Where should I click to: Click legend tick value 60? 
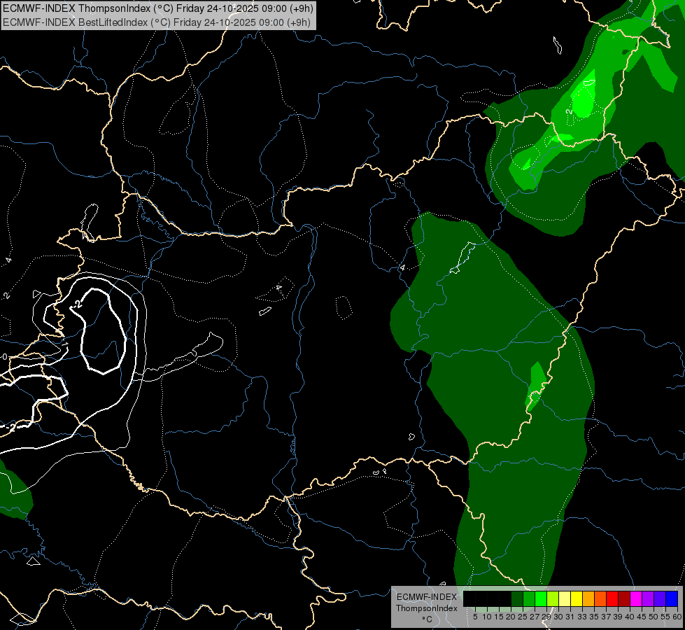tap(677, 617)
